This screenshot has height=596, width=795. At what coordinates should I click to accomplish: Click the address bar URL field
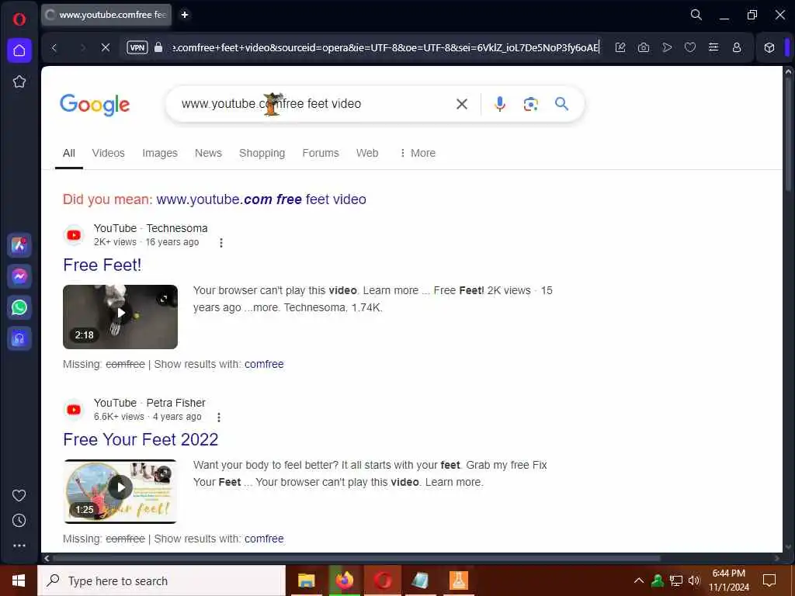point(385,47)
